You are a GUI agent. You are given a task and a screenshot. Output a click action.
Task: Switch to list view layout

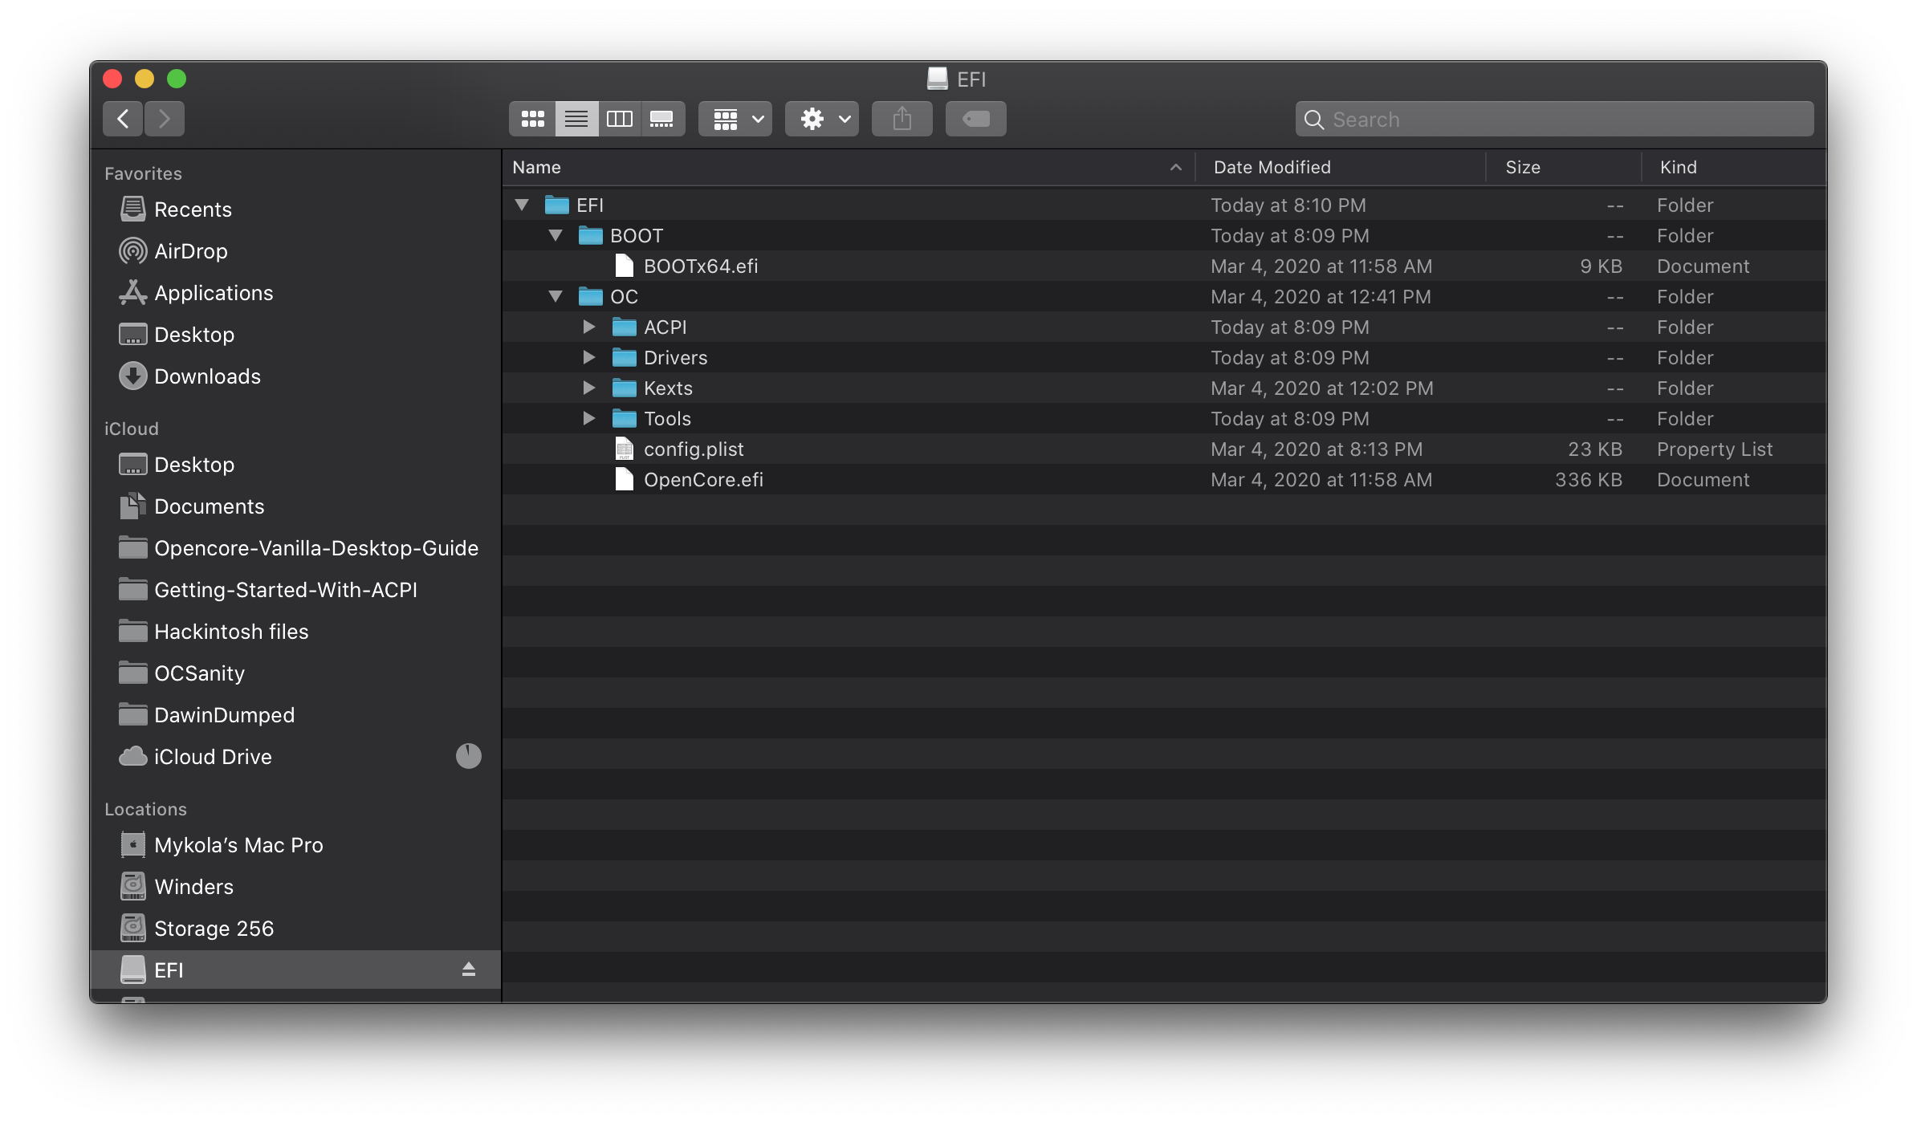[575, 119]
